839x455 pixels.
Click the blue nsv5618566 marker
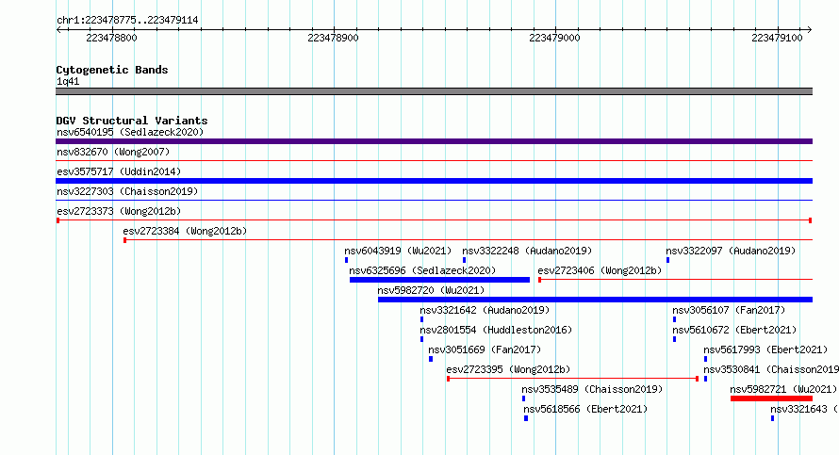click(526, 418)
